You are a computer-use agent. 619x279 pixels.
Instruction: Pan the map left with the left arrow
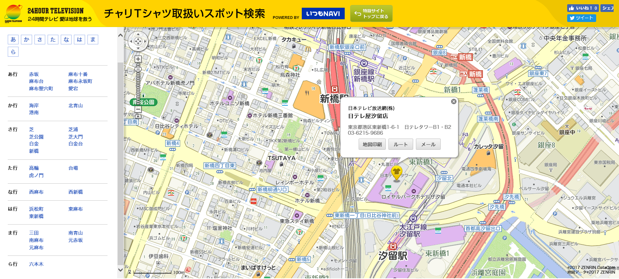point(132,41)
